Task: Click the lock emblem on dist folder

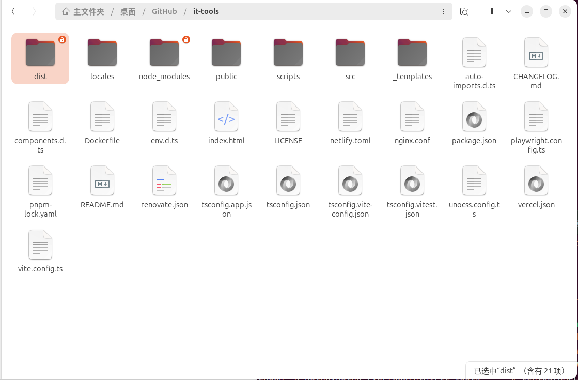Action: click(63, 39)
